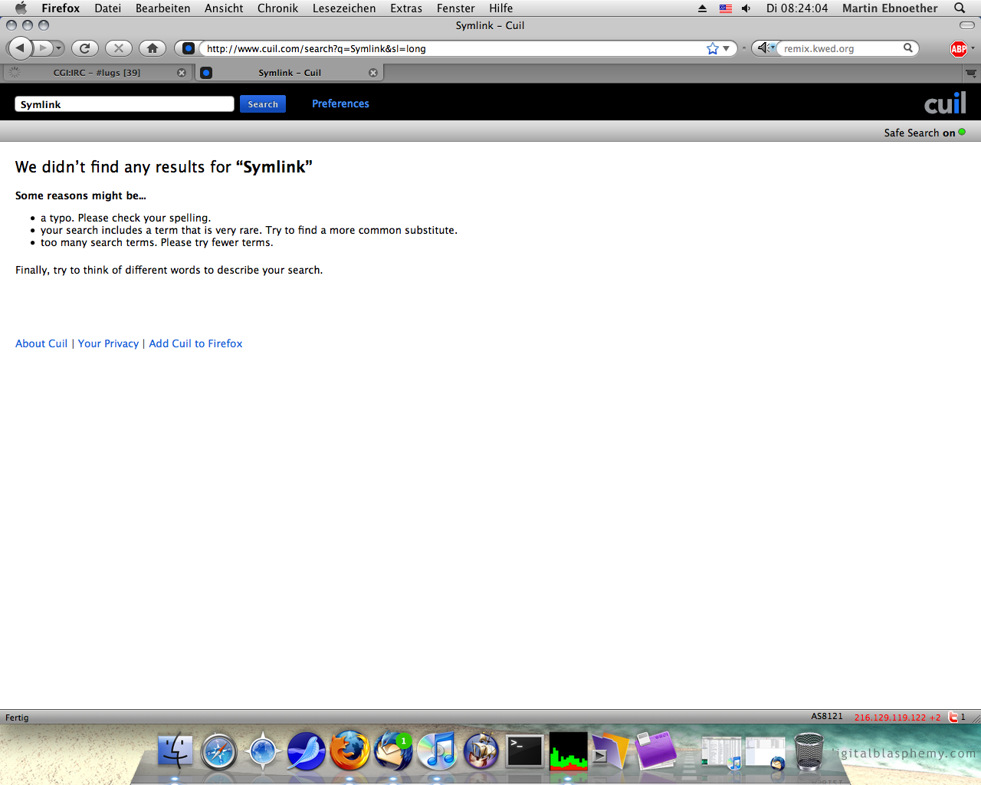The width and height of the screenshot is (981, 785).
Task: Open Spotlight search magnifier
Action: 960,8
